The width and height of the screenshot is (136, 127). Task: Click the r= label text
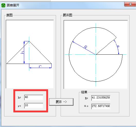point(20,106)
